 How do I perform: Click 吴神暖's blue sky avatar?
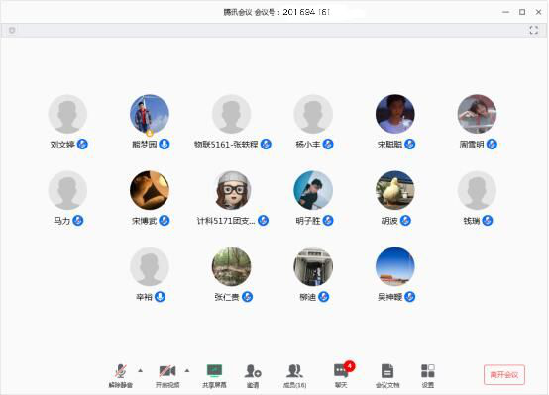tap(395, 267)
